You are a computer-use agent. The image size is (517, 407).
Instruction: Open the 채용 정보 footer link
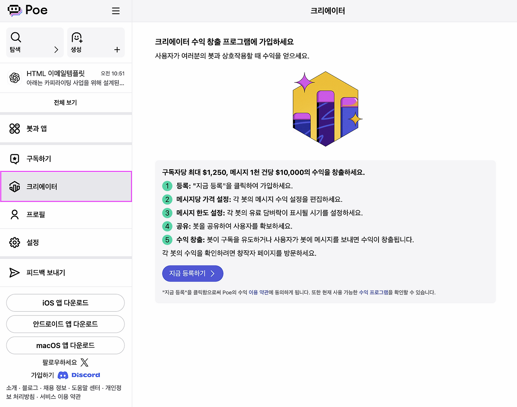[x=55, y=388]
